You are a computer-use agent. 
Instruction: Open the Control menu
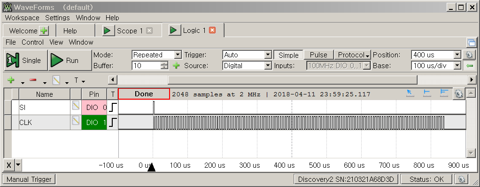pos(33,42)
